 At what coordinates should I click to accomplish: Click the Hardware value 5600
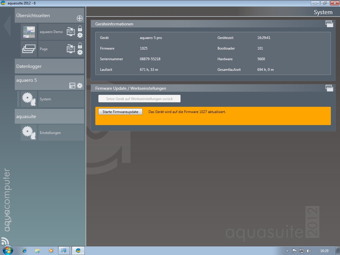pos(261,59)
